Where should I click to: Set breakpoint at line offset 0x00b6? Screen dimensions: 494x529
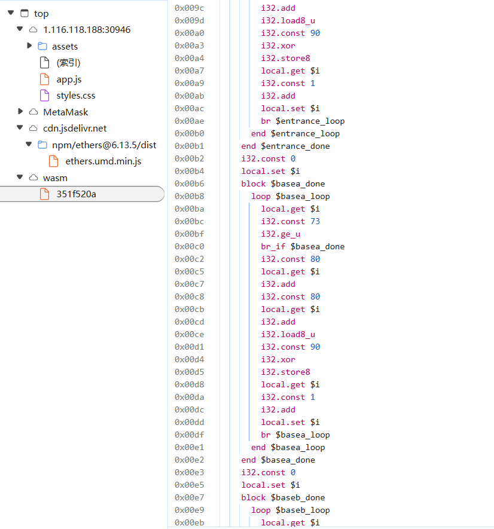[x=190, y=184]
